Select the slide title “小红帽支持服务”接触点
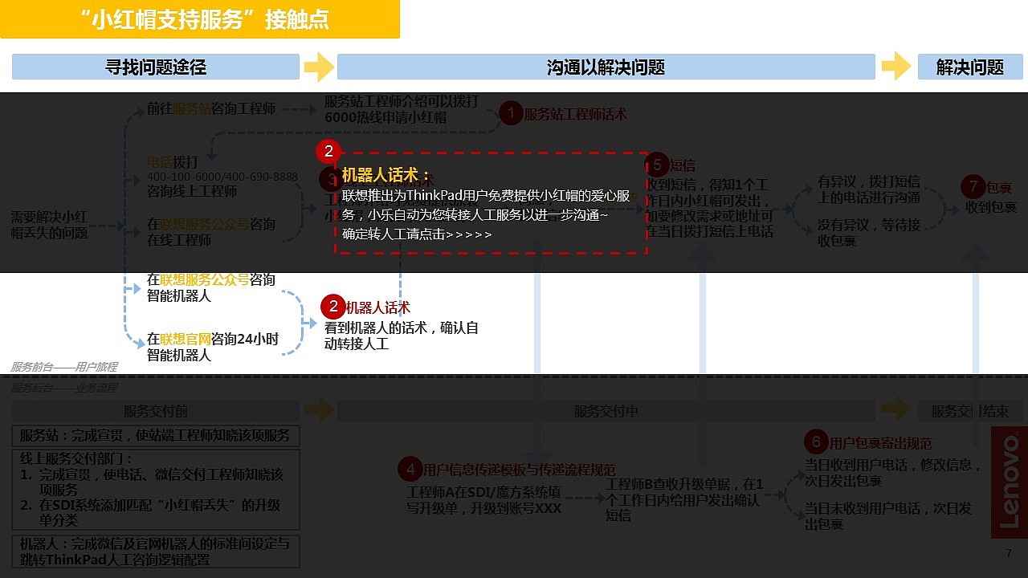1028x578 pixels. click(x=206, y=20)
